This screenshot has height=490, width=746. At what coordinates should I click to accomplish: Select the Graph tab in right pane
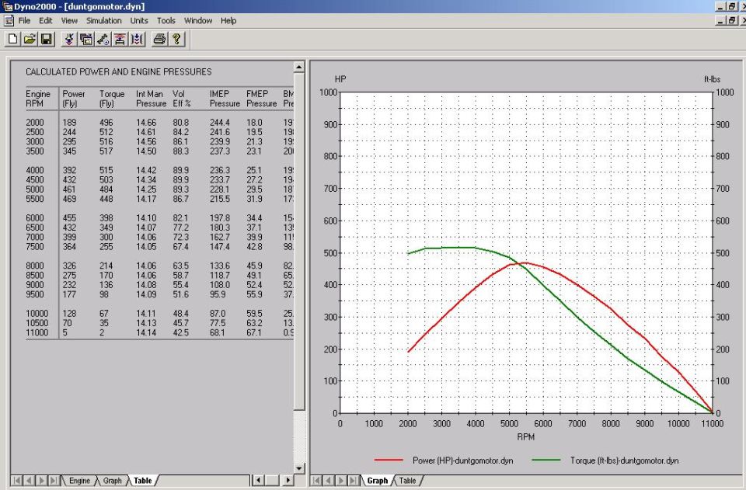[x=378, y=481]
